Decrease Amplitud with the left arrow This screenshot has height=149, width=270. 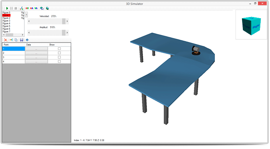pos(29,33)
